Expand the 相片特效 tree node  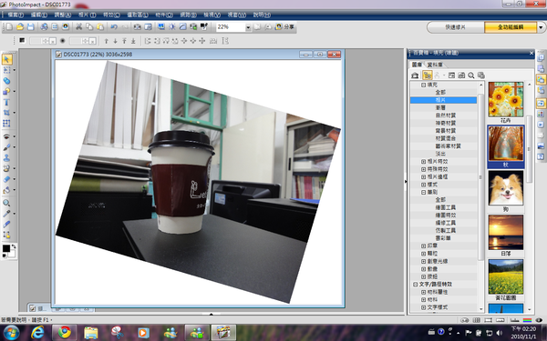[423, 162]
